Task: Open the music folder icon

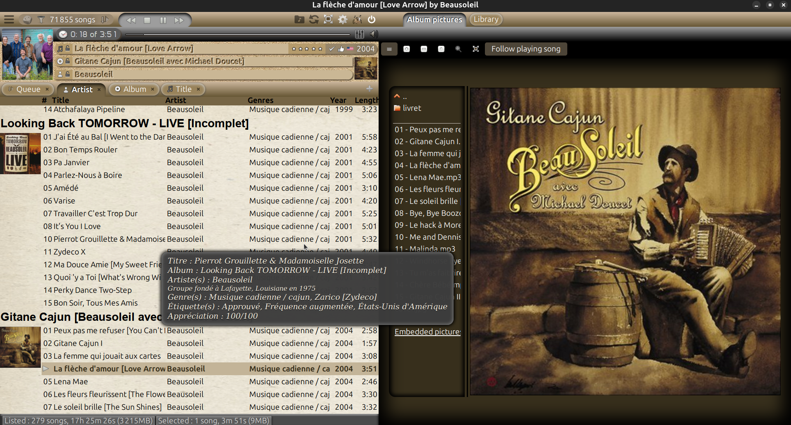Action: coord(300,19)
